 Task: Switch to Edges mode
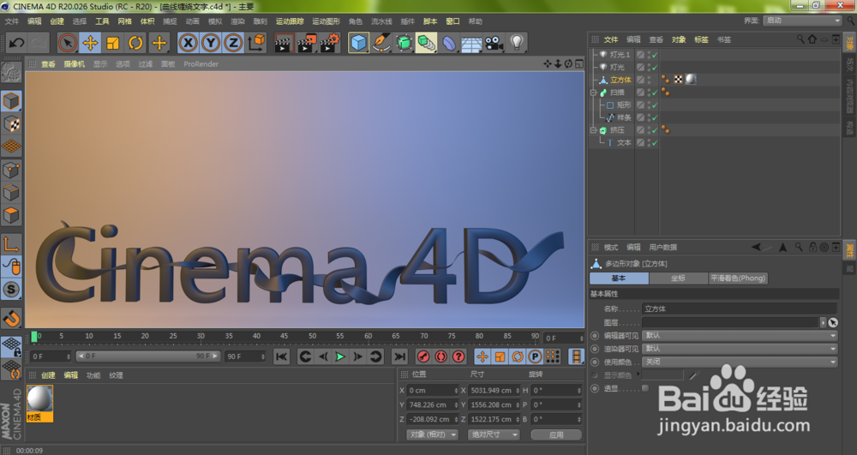pos(11,192)
